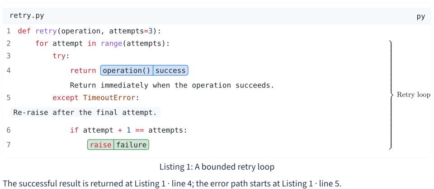Click line number 3 in gutter
434x189 pixels.
[9, 56]
